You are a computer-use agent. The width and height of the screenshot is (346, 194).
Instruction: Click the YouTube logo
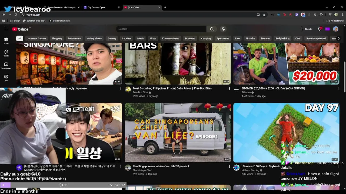point(20,29)
